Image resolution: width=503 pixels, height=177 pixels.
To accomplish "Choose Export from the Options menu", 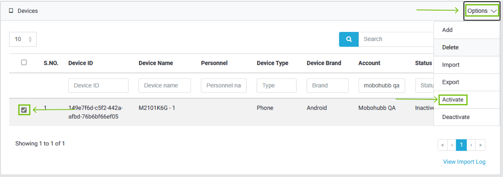I will click(x=450, y=82).
